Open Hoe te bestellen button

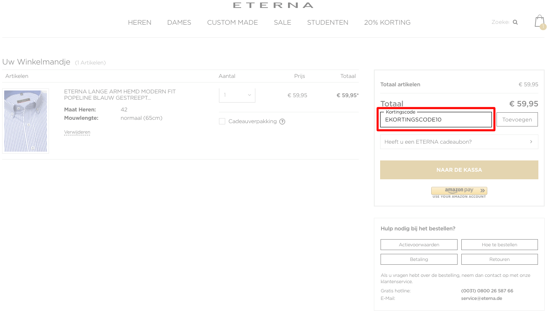pyautogui.click(x=499, y=245)
